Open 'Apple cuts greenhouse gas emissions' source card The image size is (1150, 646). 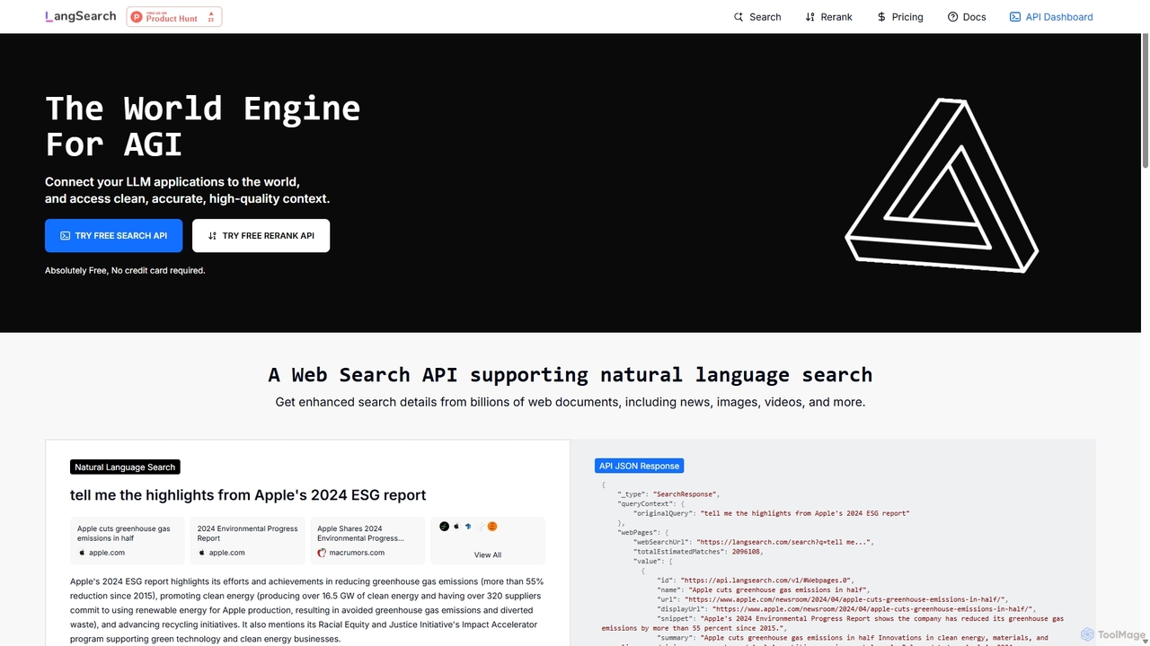(128, 540)
